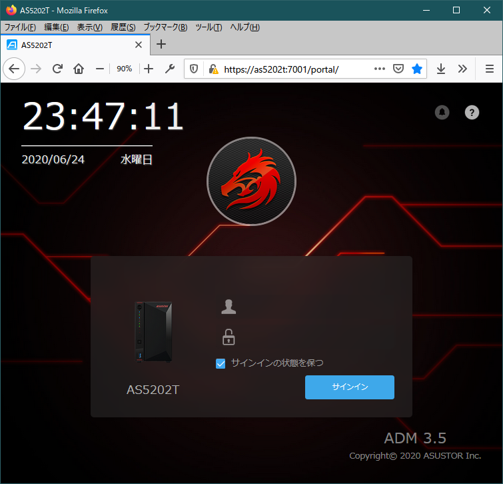Zoom in with the plus button
The image size is (503, 484).
point(149,69)
